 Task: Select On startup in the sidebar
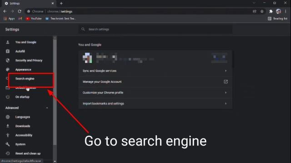(22, 96)
